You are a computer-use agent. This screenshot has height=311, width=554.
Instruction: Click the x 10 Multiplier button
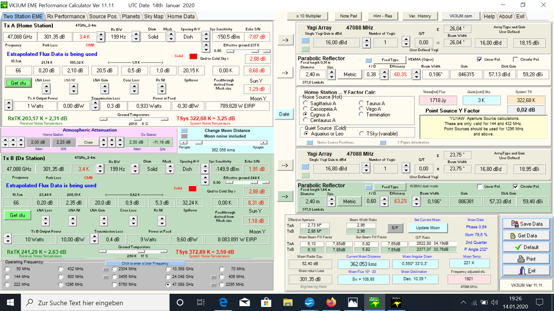pyautogui.click(x=308, y=16)
